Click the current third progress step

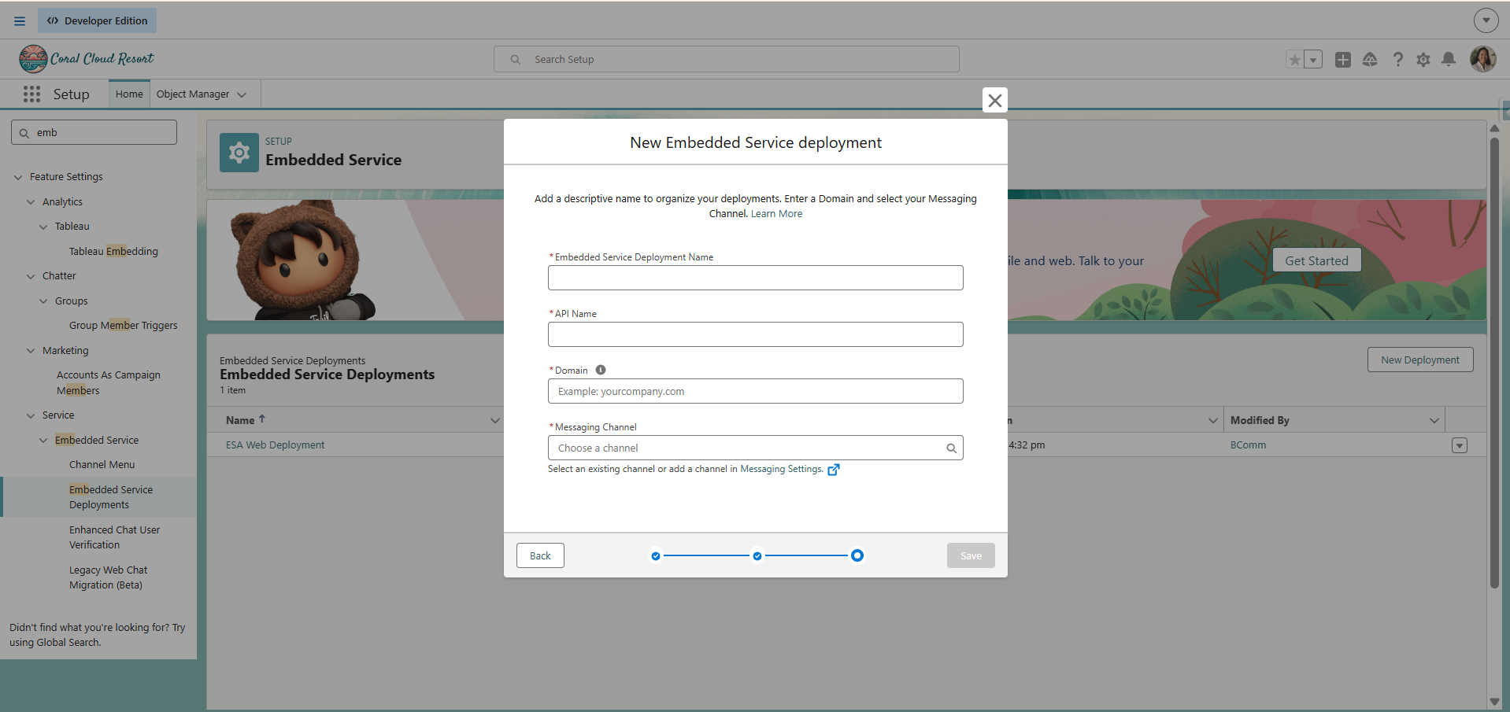tap(857, 555)
